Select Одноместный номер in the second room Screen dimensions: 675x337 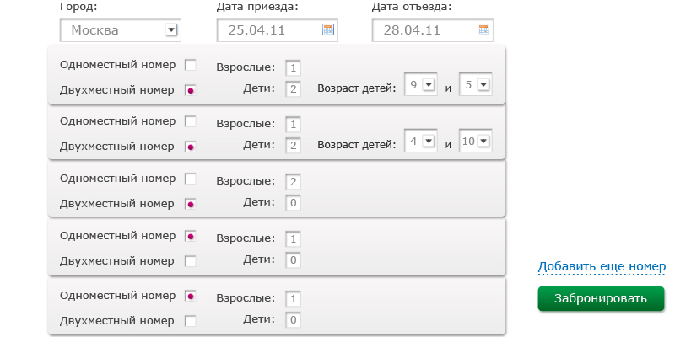click(x=191, y=121)
